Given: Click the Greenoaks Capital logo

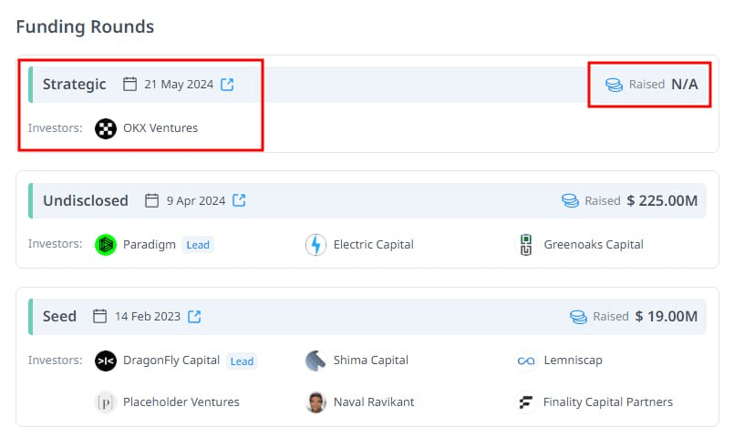Looking at the screenshot, I should (x=526, y=245).
